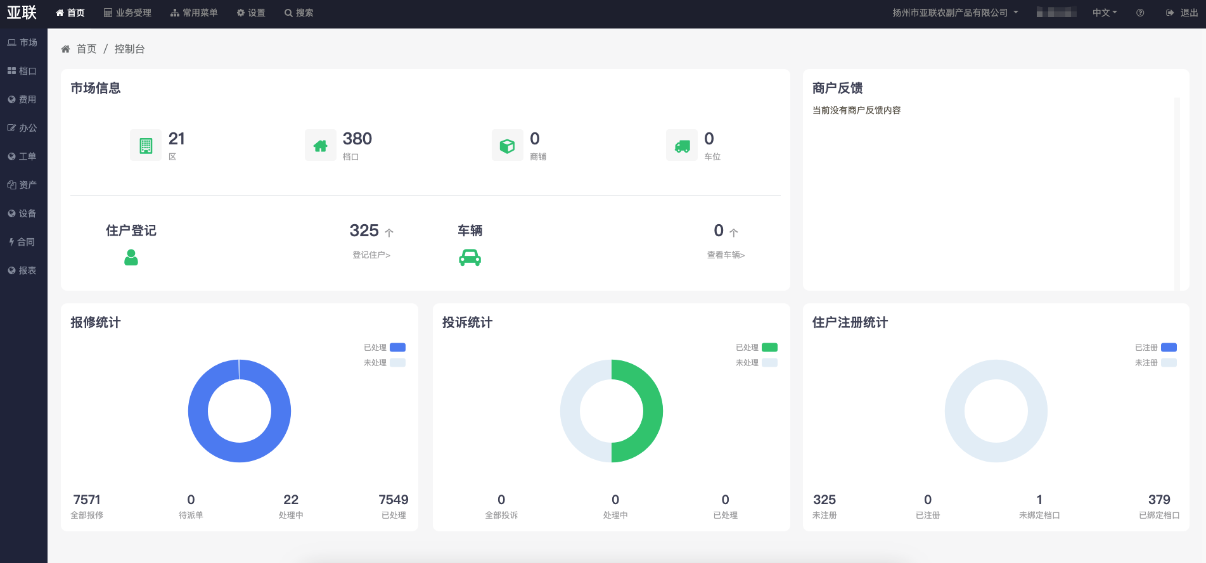Toggle 未处理 legend in 报修统计 chart
1206x563 pixels.
(x=385, y=362)
